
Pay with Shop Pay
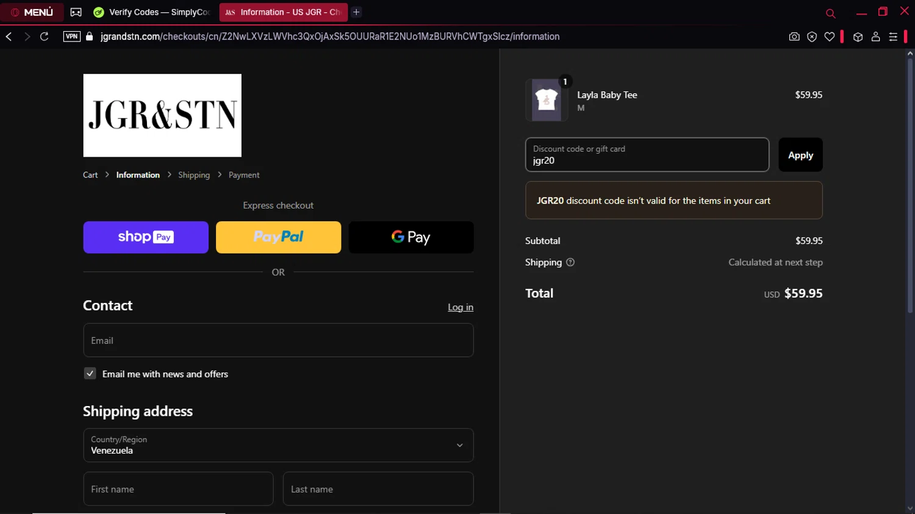point(146,237)
